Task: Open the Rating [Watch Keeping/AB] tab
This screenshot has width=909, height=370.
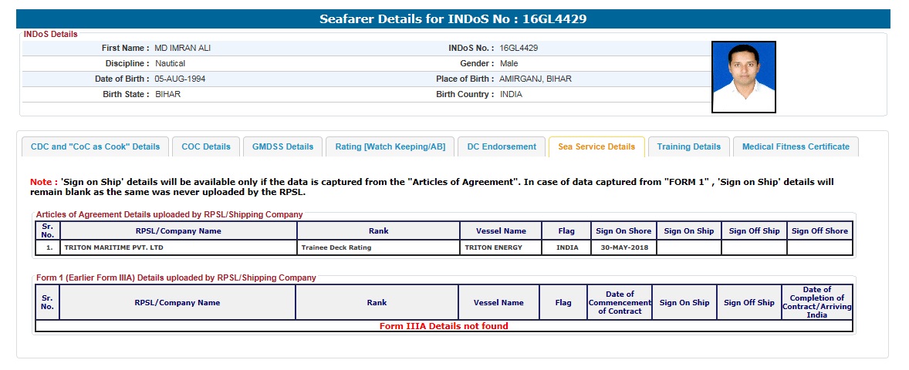Action: tap(390, 146)
